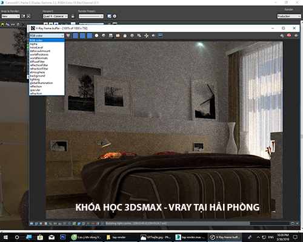Choose atmosphere in channel list

click(x=47, y=72)
